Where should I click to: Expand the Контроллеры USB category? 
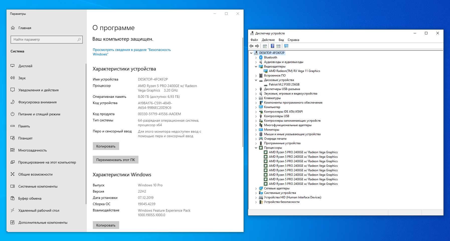[x=256, y=116]
